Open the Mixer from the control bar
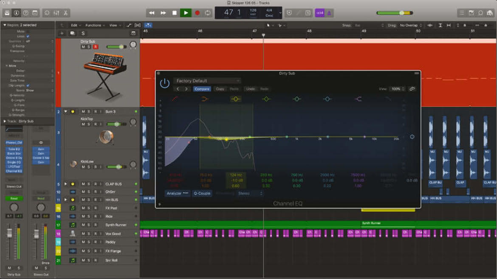The width and height of the screenshot is (497, 279). (56, 13)
